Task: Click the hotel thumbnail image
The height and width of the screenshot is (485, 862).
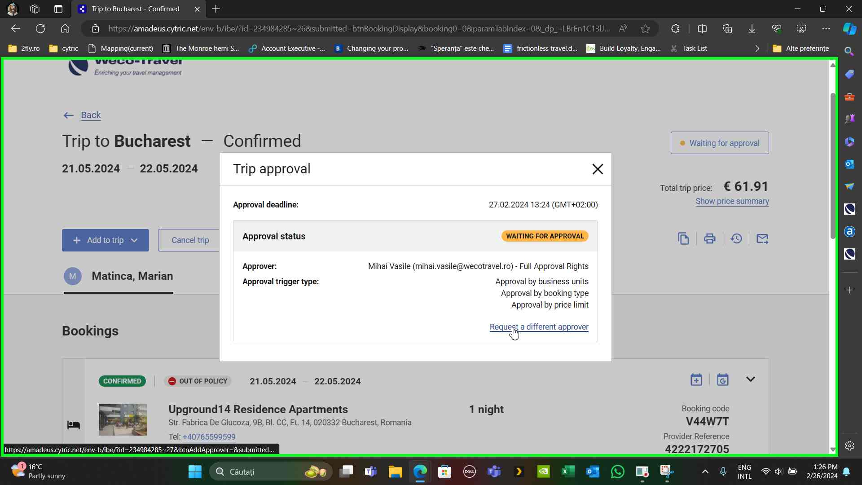Action: pyautogui.click(x=123, y=419)
